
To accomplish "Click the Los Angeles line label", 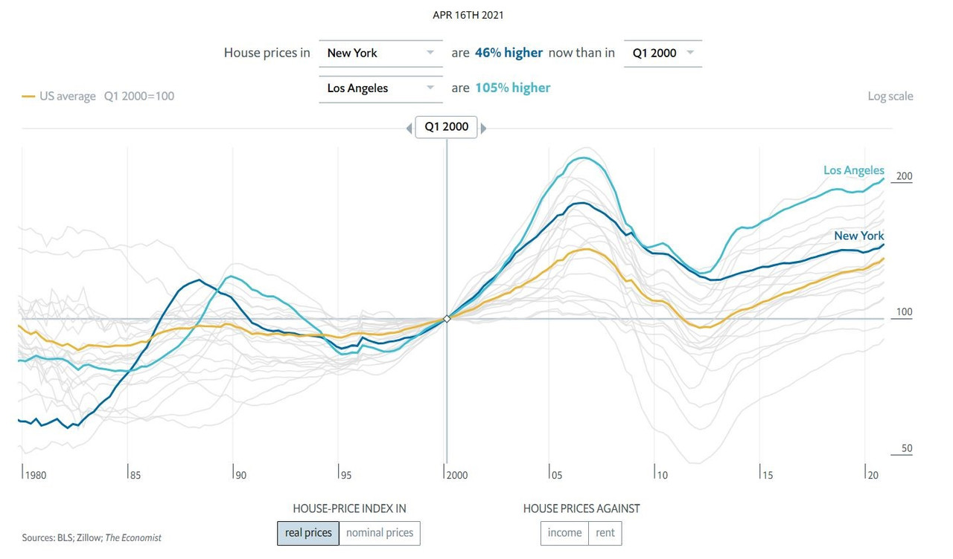I will point(853,170).
